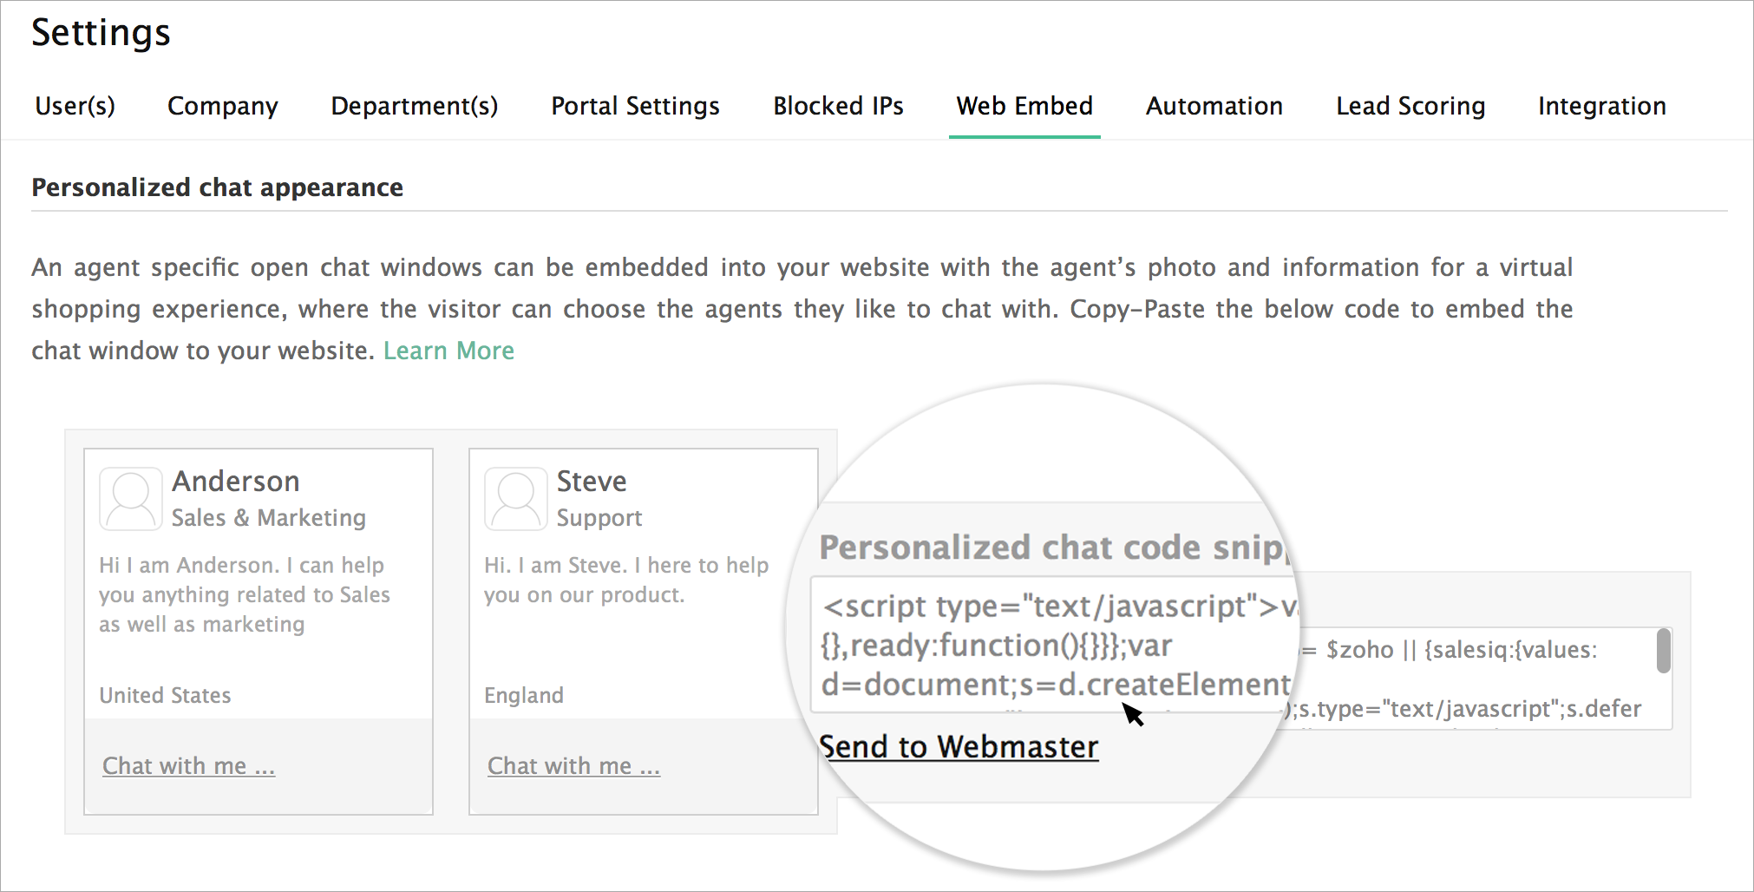Click Steve's avatar photo icon
Screen dimensions: 1754x892
coord(516,499)
